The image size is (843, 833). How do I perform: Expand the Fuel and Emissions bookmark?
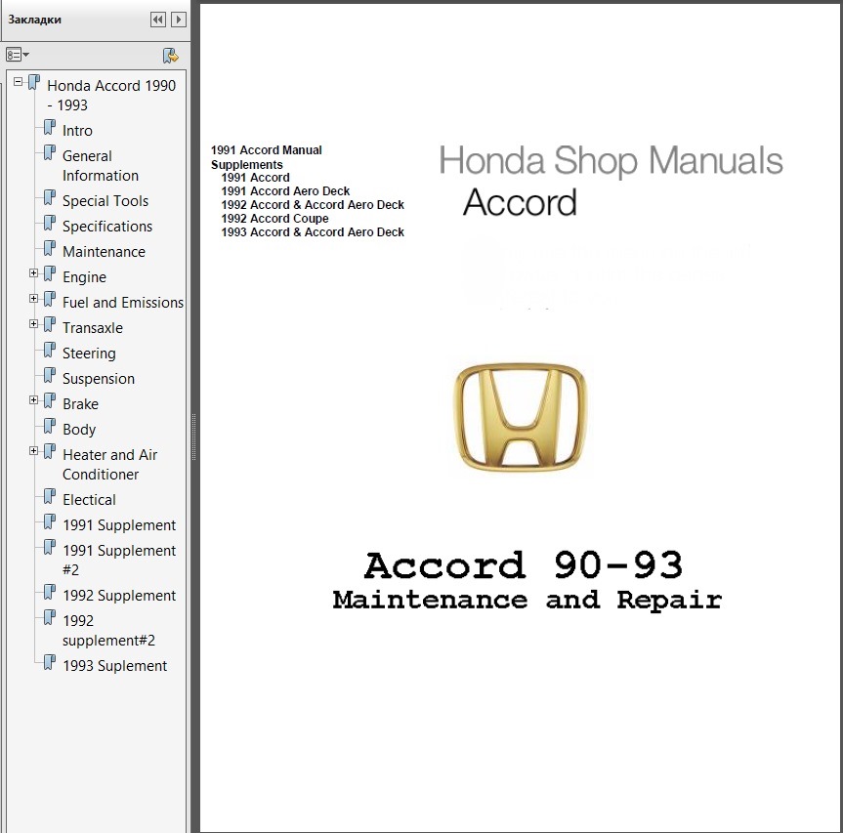point(33,298)
